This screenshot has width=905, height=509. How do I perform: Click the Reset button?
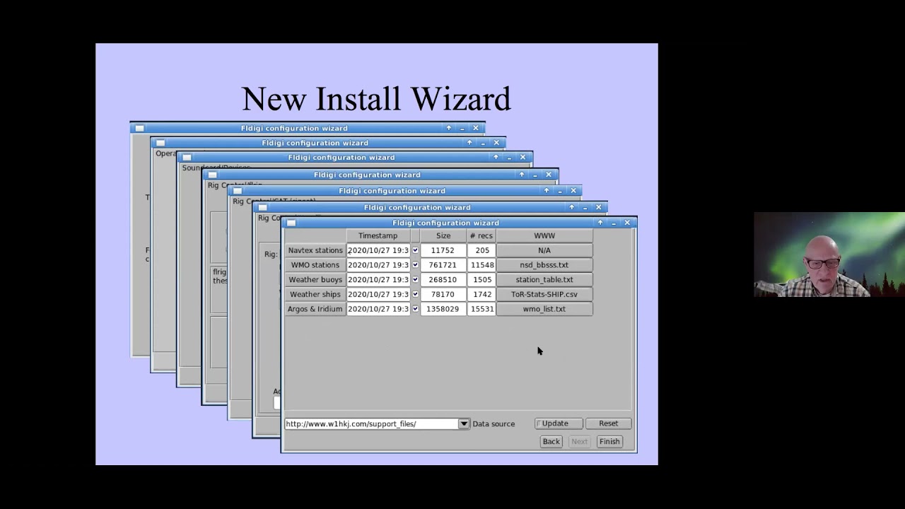(x=608, y=423)
